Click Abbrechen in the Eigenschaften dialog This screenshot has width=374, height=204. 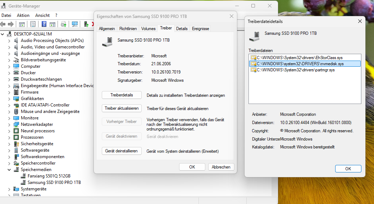click(x=221, y=167)
